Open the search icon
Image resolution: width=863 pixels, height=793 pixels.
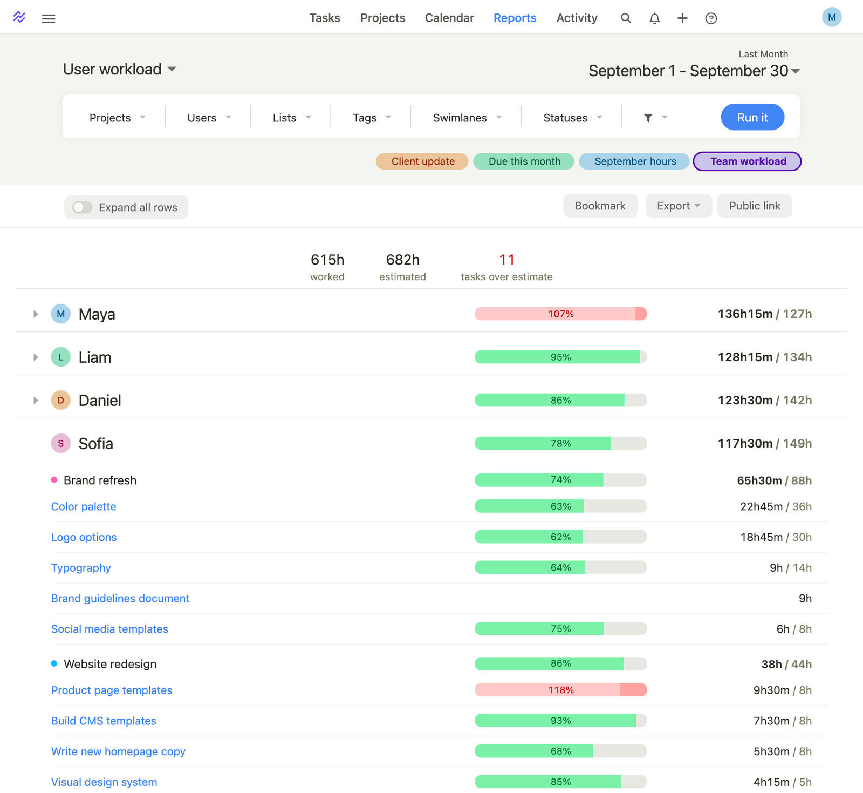[626, 18]
